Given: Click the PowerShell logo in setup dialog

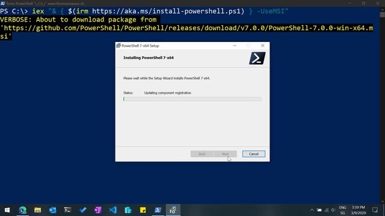Looking at the screenshot, I should click(x=257, y=58).
